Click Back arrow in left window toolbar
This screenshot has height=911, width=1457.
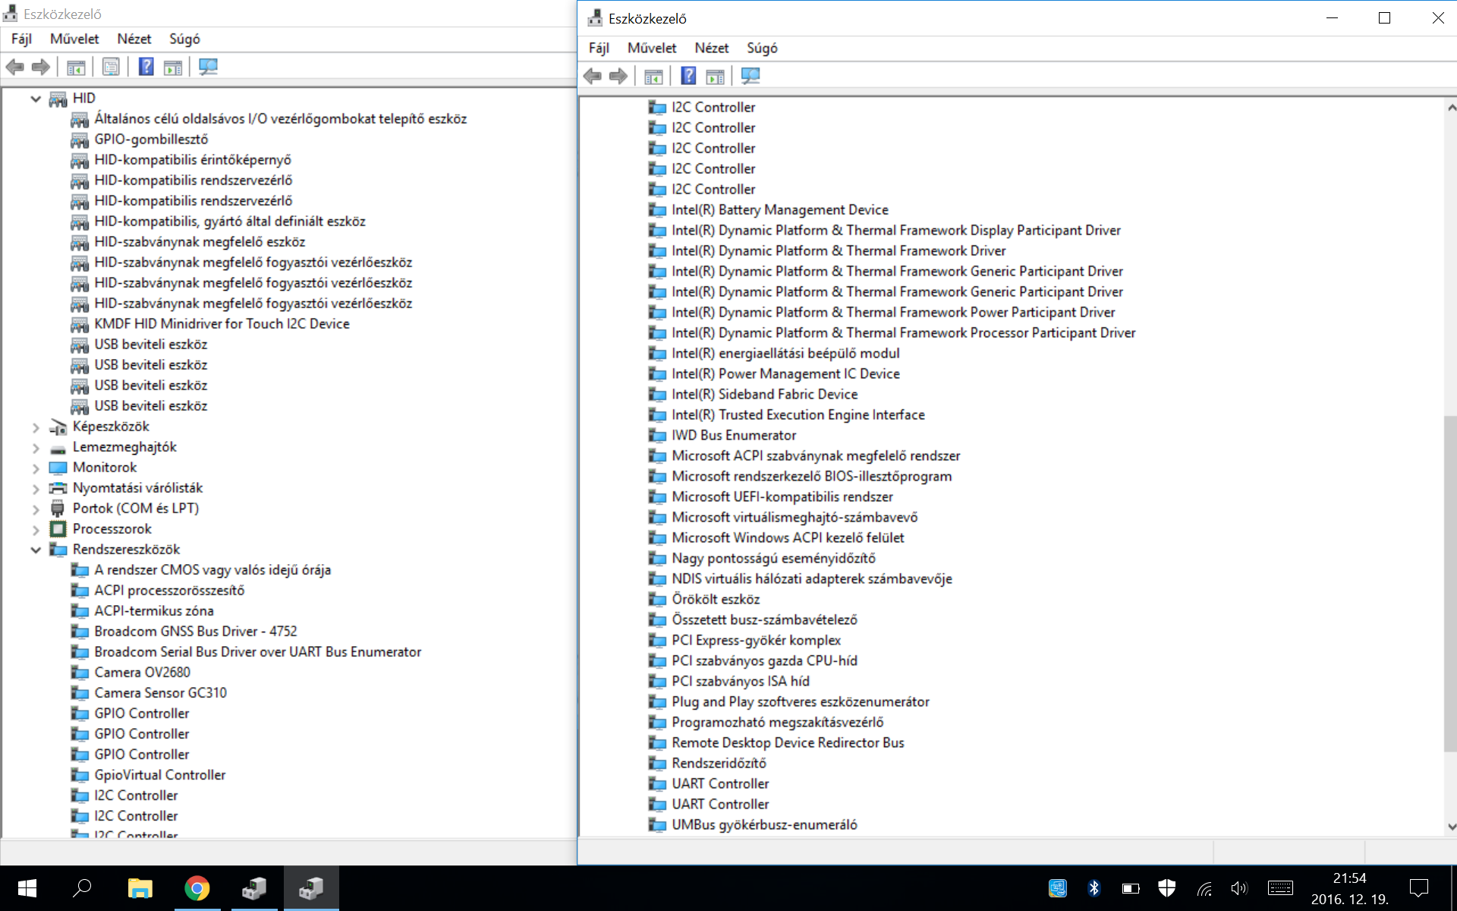15,67
